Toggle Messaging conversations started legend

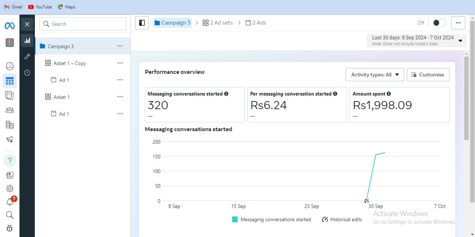[271, 220]
